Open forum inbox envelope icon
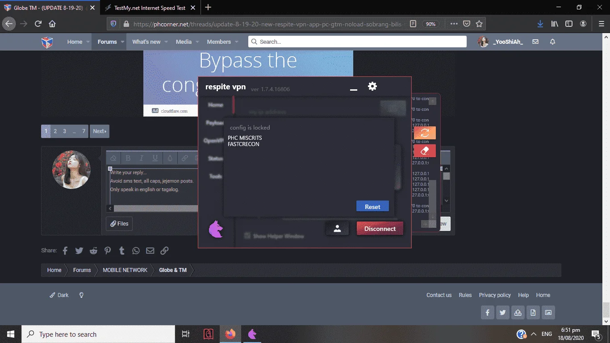The height and width of the screenshot is (343, 610). [x=535, y=42]
